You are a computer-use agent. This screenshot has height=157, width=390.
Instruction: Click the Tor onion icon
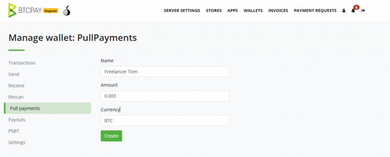(x=66, y=11)
